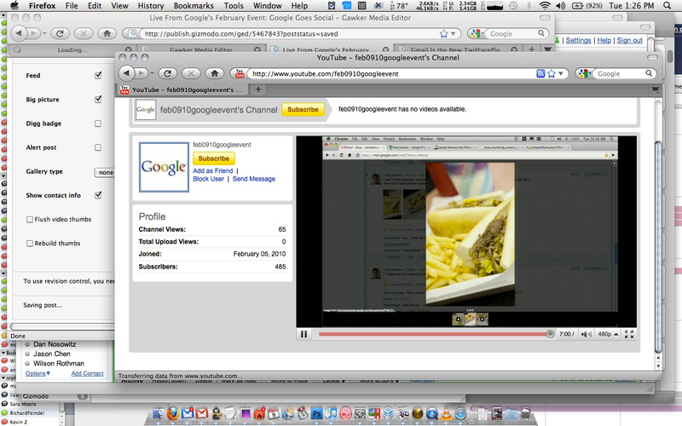The width and height of the screenshot is (682, 426).
Task: Uncheck the Feed checkbox
Action: [x=98, y=75]
